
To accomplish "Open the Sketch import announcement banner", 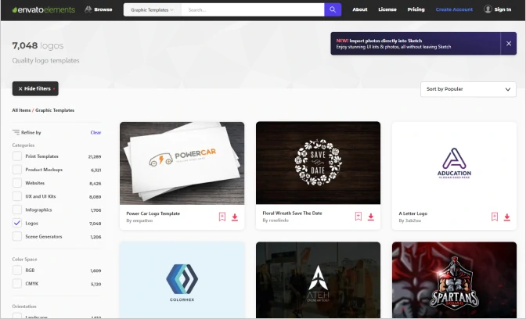I will [416, 44].
